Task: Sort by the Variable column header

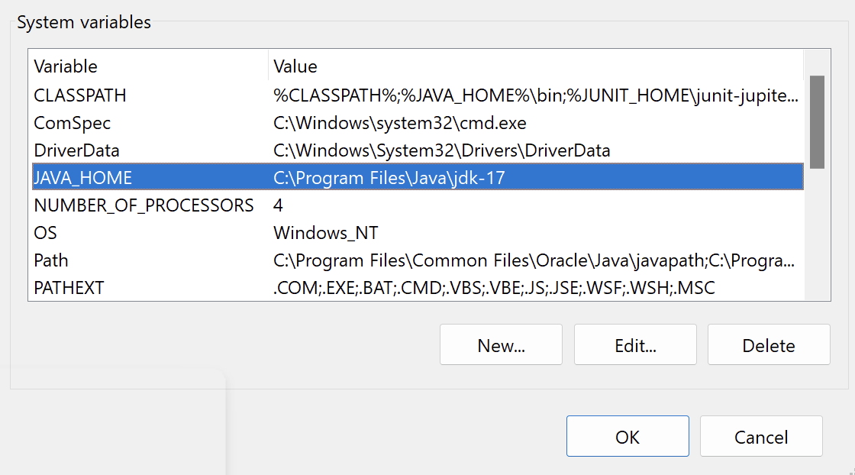Action: [148, 66]
